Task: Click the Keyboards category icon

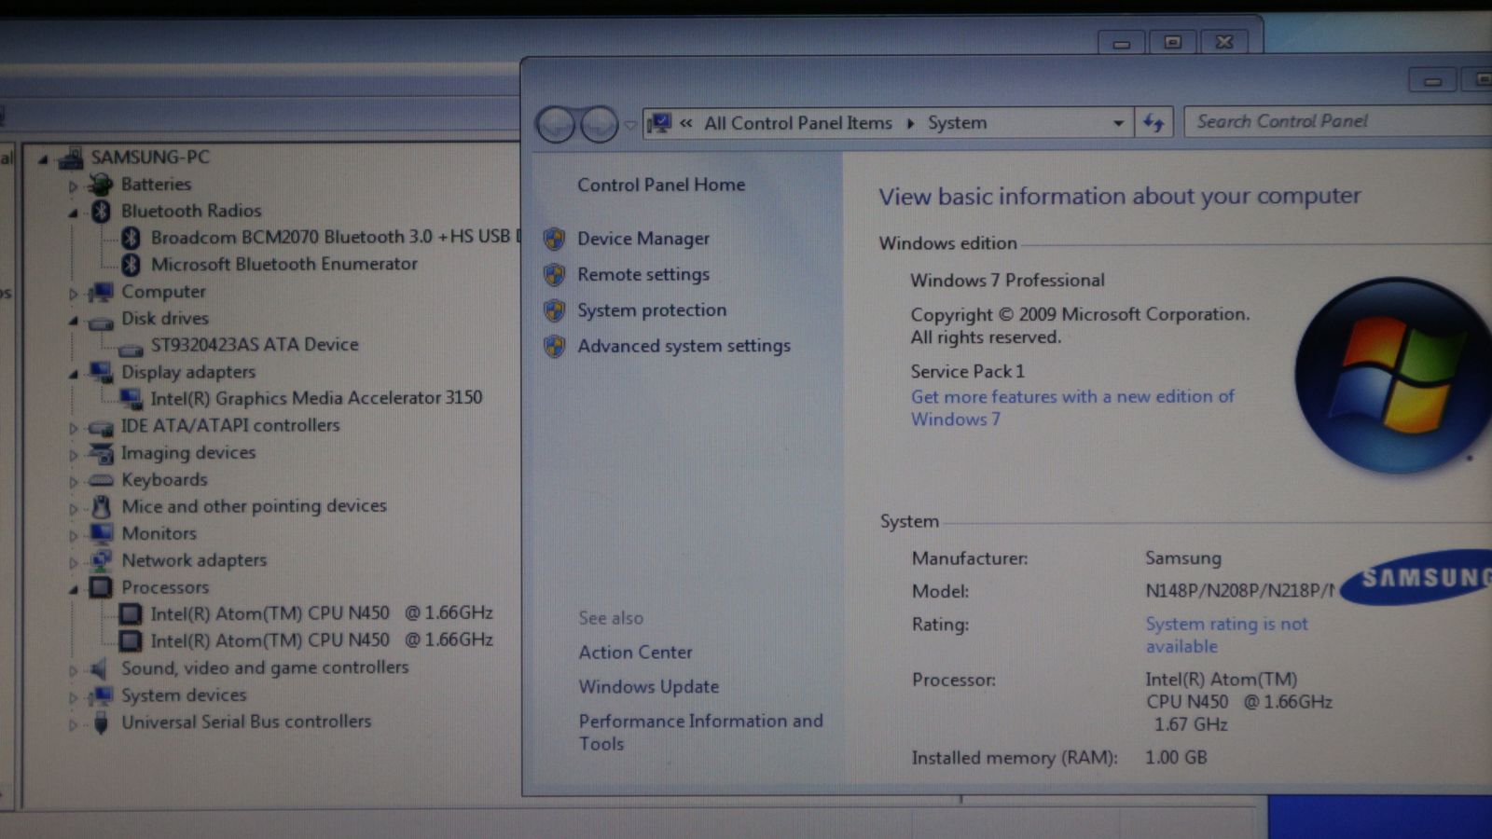Action: click(x=101, y=481)
